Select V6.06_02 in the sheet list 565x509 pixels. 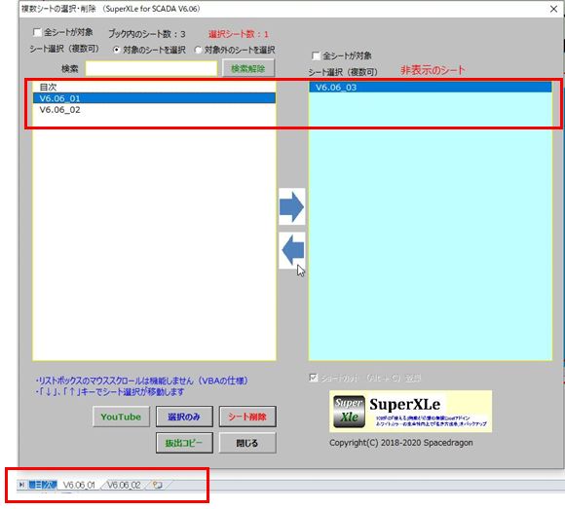(x=154, y=110)
